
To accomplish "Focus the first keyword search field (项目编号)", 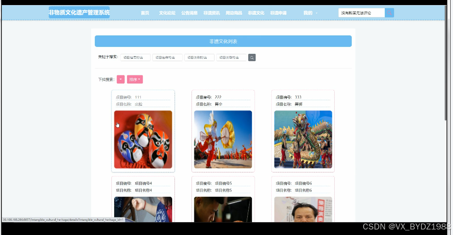I will [135, 57].
